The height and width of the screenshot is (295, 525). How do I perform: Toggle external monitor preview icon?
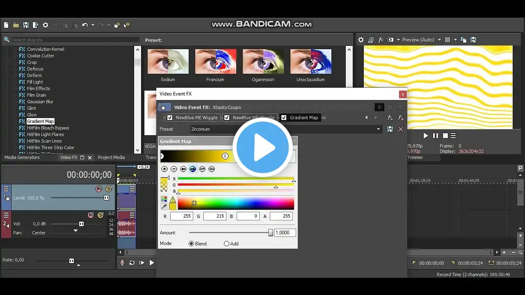(371, 40)
